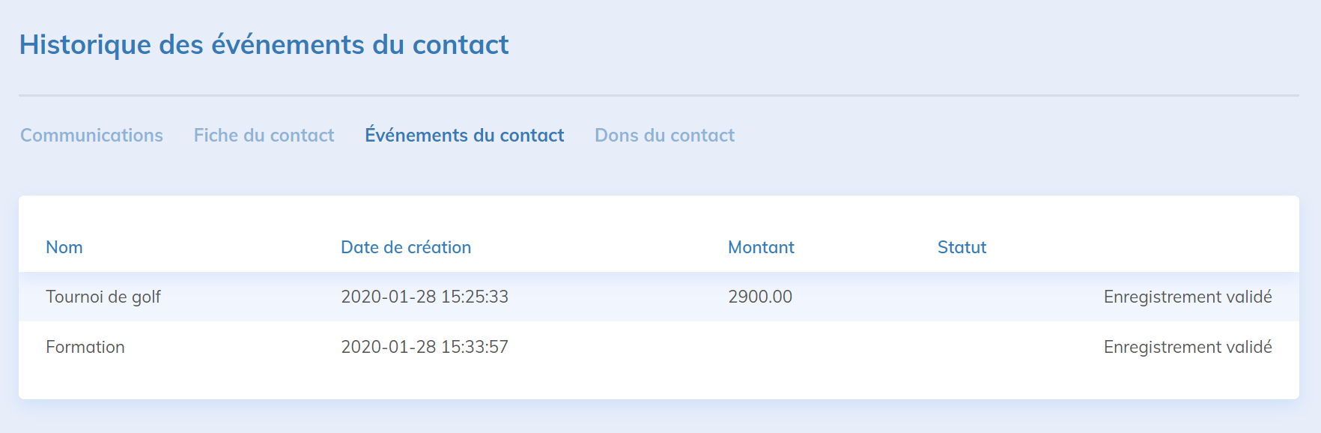Screen dimensions: 1321x433
Task: Click Formation's Enregistrement validé status
Action: click(1188, 347)
